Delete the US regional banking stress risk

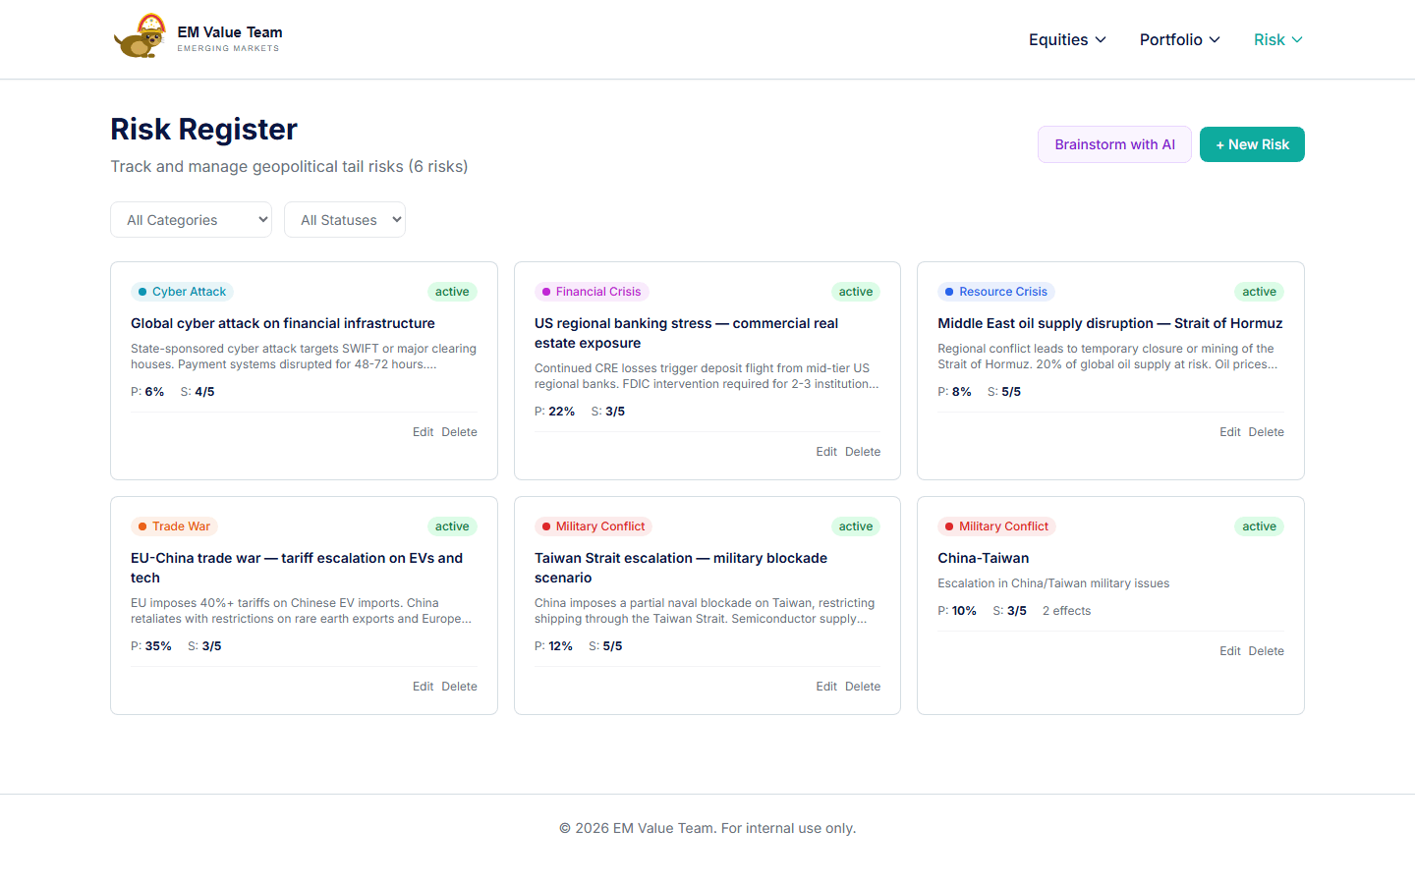coord(862,451)
